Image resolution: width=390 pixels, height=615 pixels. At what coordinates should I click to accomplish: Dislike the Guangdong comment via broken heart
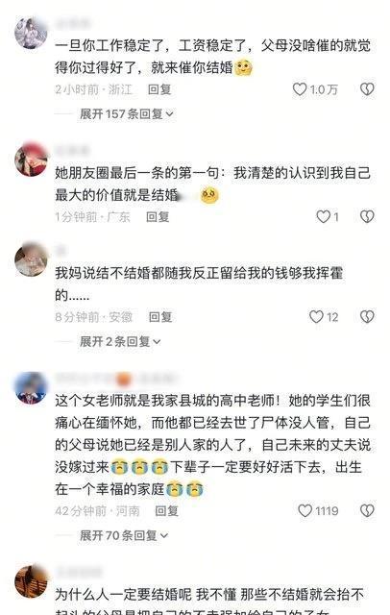(x=367, y=216)
